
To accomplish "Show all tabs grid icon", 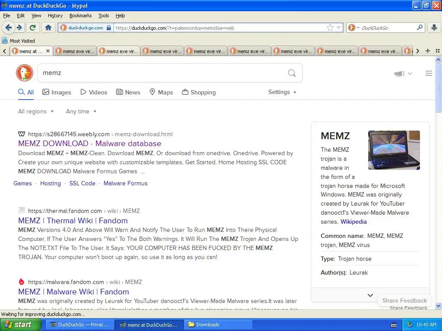I will click(438, 51).
